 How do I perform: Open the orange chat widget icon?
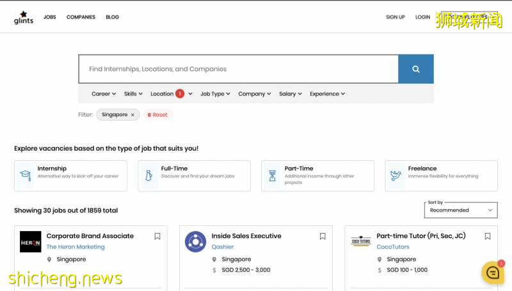coord(493,272)
